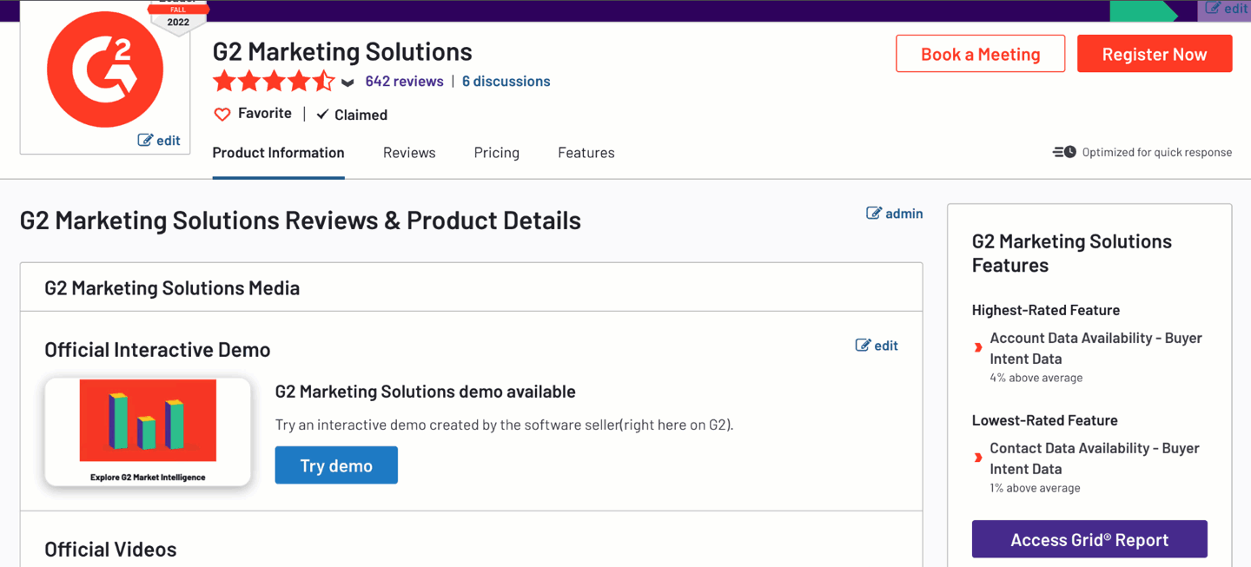Open the Pricing tab

[x=496, y=152]
